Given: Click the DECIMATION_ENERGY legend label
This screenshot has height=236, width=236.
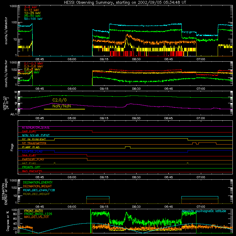Looking at the screenshot, I should click(x=38, y=182).
